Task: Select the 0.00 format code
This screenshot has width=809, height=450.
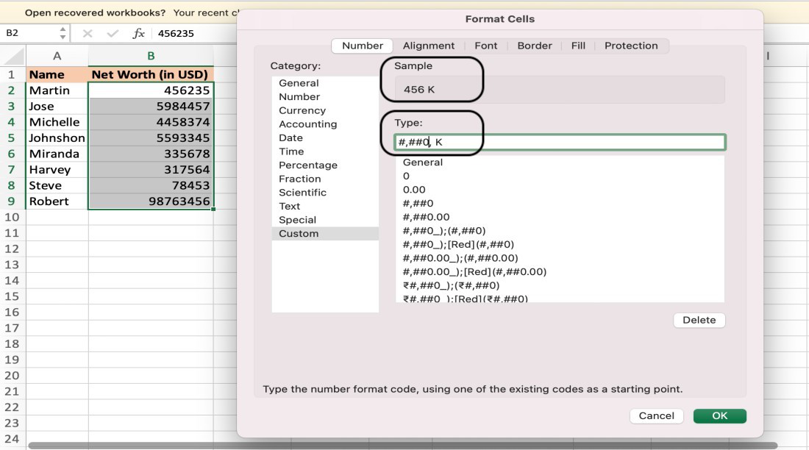Action: coord(414,190)
